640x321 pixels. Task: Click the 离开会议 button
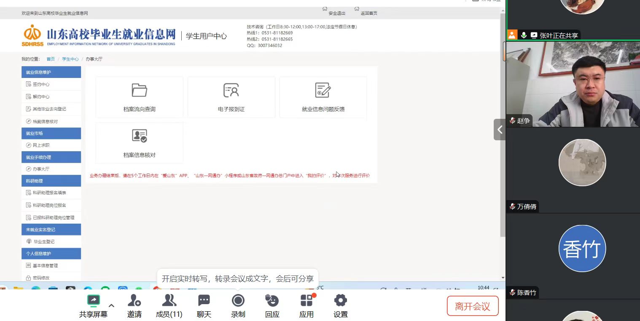coord(473,306)
